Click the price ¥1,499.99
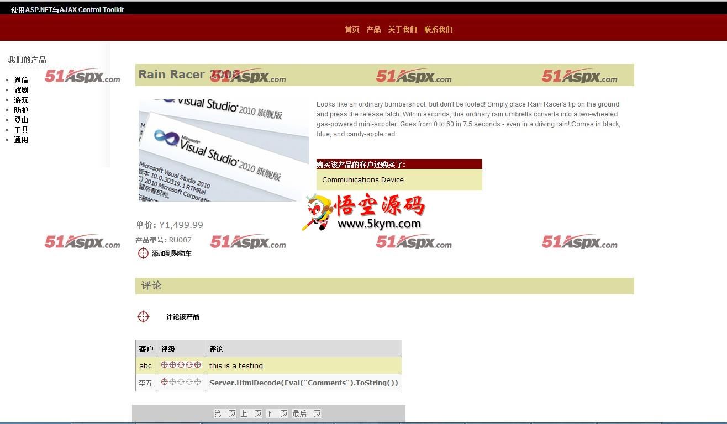This screenshot has width=727, height=424. pos(181,225)
